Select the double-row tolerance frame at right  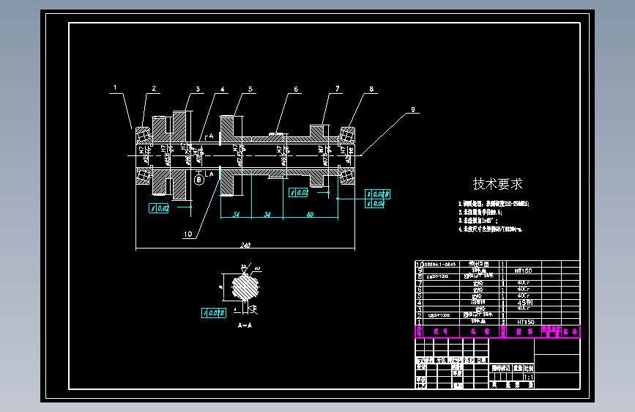[377, 199]
